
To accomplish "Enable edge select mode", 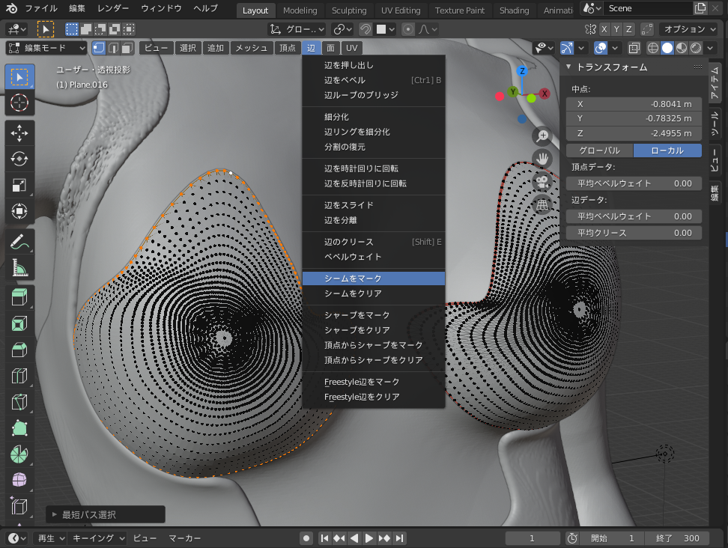I will 113,48.
